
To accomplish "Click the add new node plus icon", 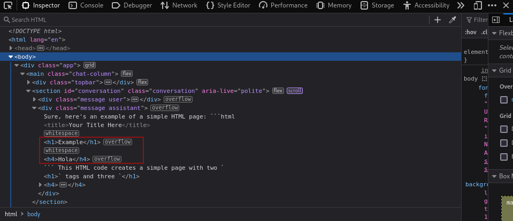I will (x=438, y=20).
